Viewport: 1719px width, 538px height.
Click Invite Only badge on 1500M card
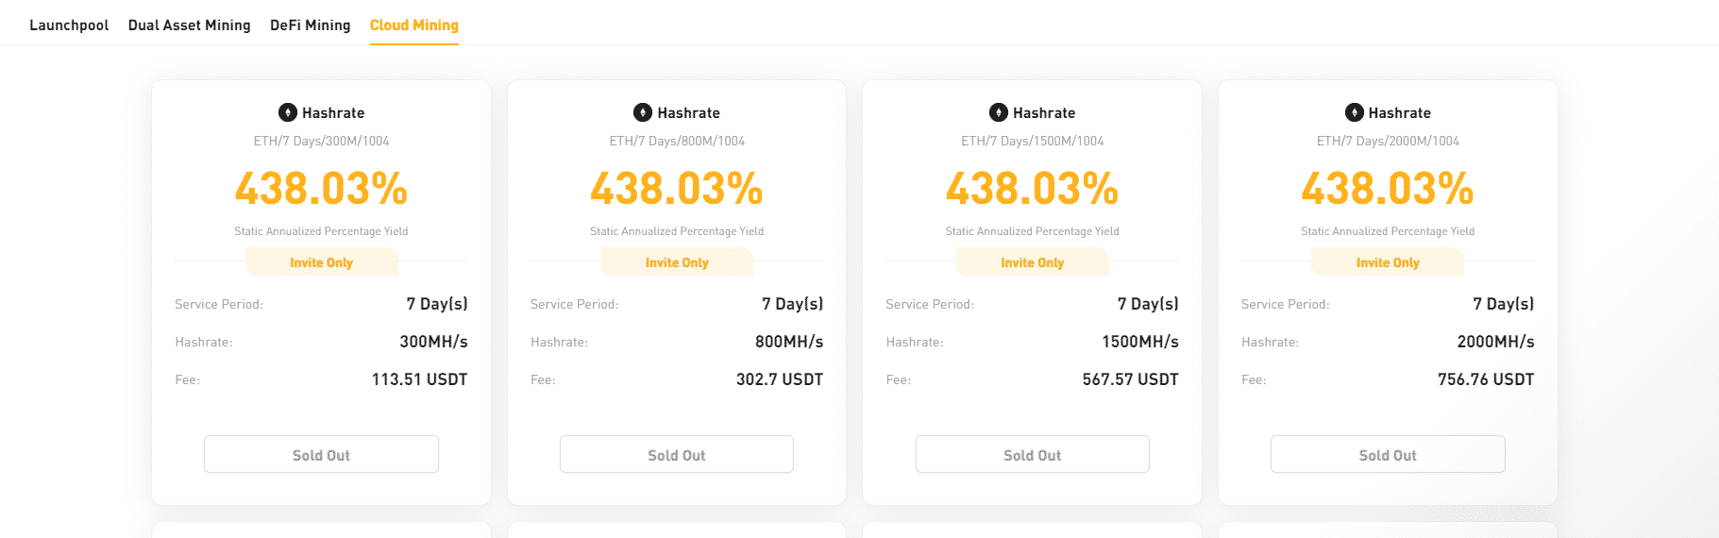[1032, 262]
